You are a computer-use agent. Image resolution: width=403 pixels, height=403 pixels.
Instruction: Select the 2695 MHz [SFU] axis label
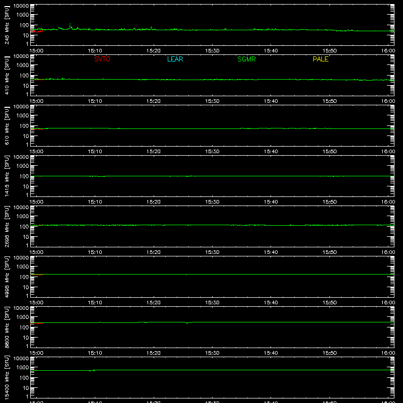pyautogui.click(x=7, y=226)
